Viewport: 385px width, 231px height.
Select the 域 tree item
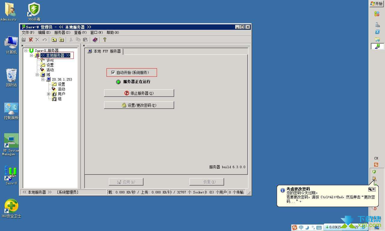[x=48, y=75]
